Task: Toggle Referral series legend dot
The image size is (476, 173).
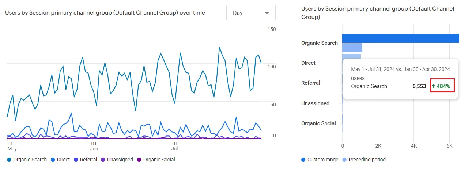Action: (x=76, y=160)
